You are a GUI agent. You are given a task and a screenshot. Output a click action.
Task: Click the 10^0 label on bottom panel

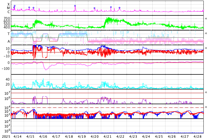click(x=7, y=131)
